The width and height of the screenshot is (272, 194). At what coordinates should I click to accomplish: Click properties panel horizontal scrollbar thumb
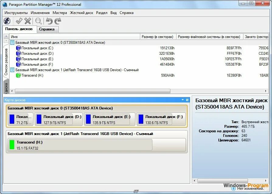223,181
